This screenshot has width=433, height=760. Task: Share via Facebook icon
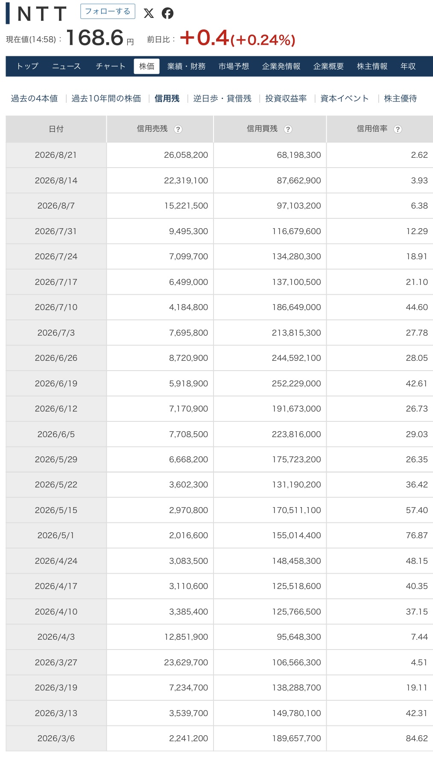(168, 13)
